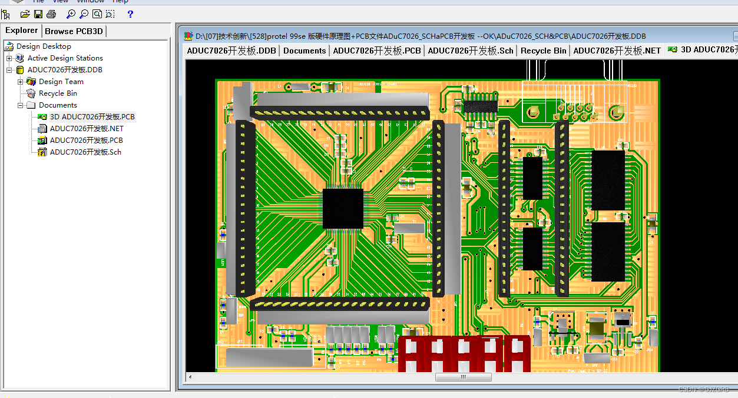This screenshot has width=738, height=398.
Task: Click the Zoom Document icon
Action: point(97,14)
